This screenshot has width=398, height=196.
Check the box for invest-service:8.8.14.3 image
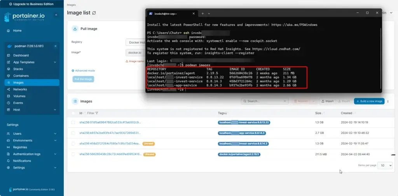point(73,144)
